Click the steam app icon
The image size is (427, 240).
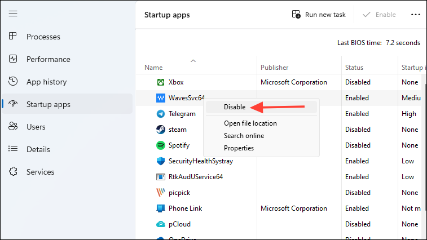(161, 130)
